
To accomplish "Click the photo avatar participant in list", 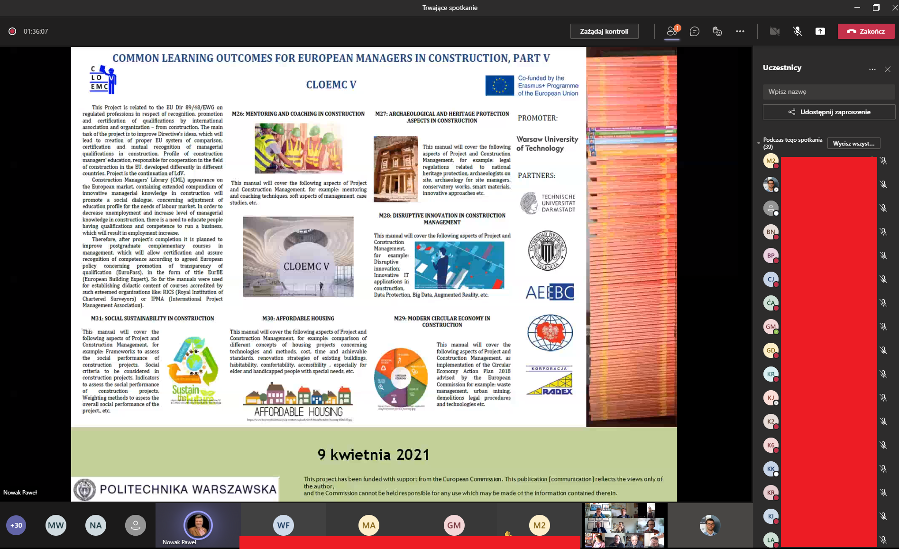I will tap(771, 184).
